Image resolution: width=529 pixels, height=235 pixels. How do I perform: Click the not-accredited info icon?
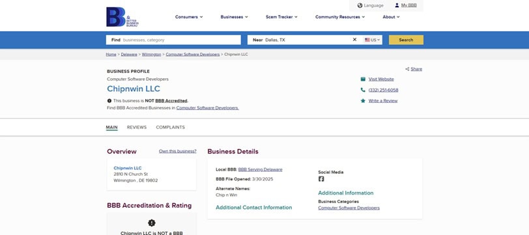(x=109, y=101)
